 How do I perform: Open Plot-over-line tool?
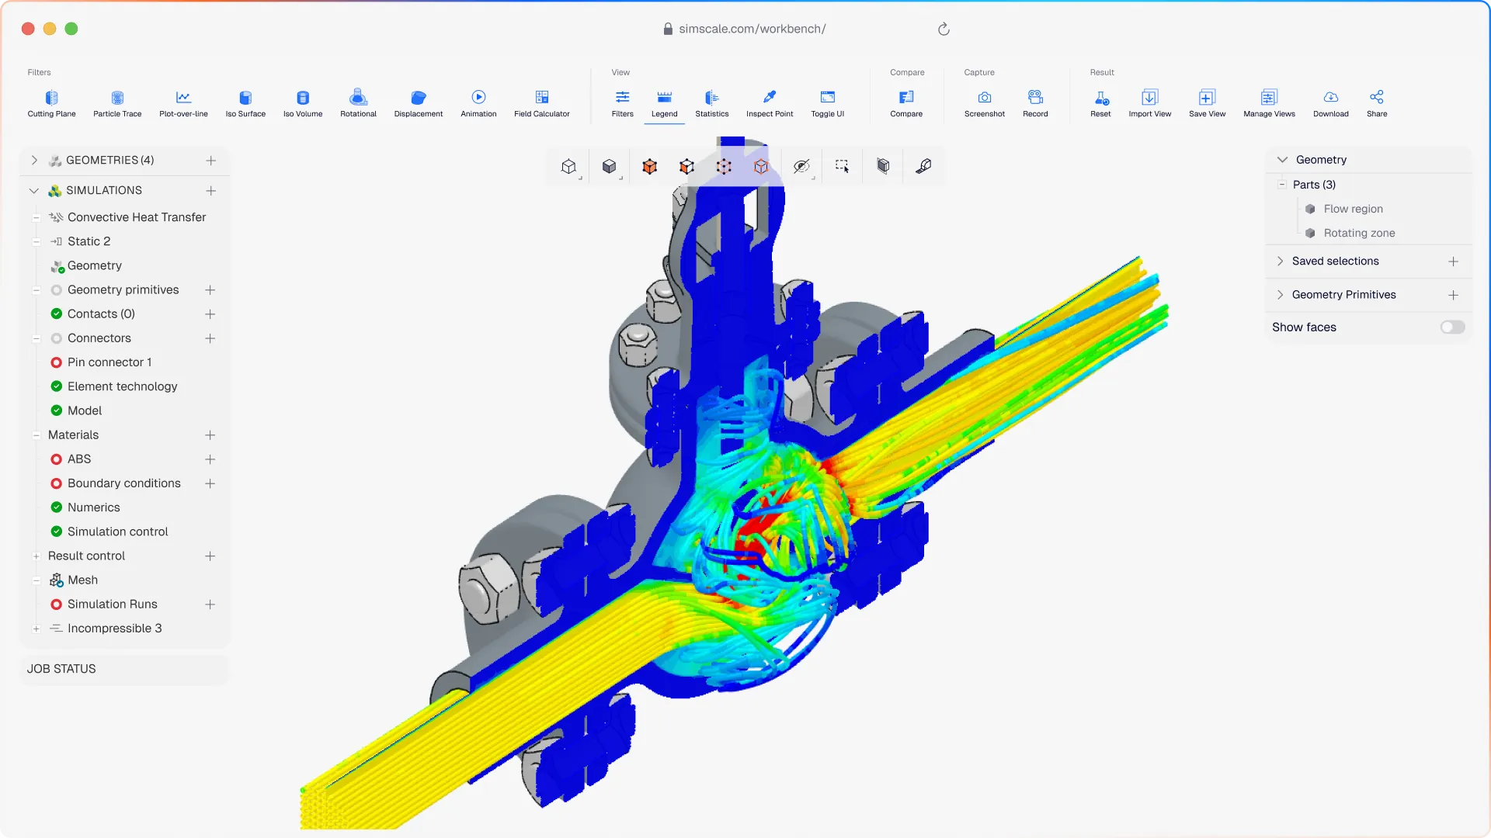point(183,102)
